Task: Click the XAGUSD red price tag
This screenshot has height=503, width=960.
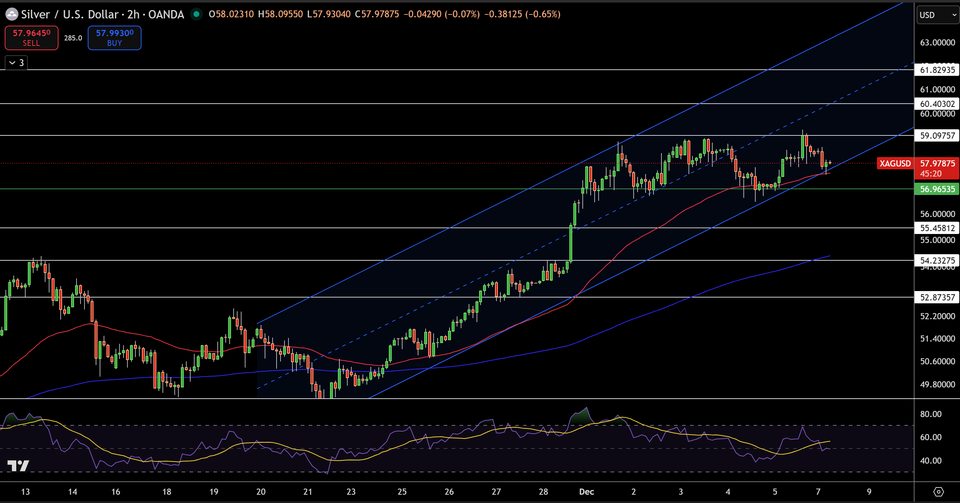Action: tap(895, 164)
